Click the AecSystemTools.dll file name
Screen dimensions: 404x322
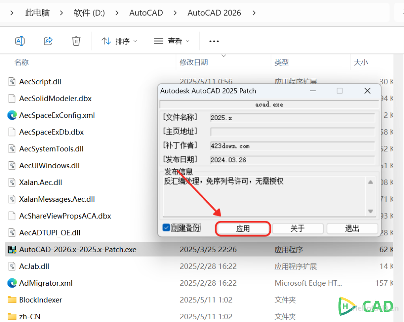point(51,149)
